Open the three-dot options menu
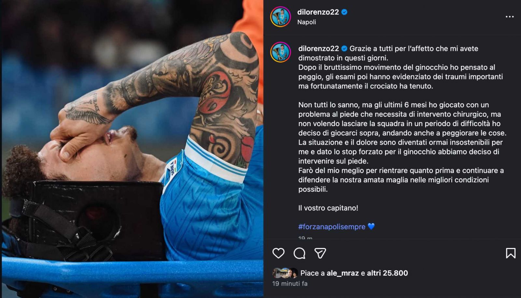This screenshot has height=298, width=521. pyautogui.click(x=510, y=17)
